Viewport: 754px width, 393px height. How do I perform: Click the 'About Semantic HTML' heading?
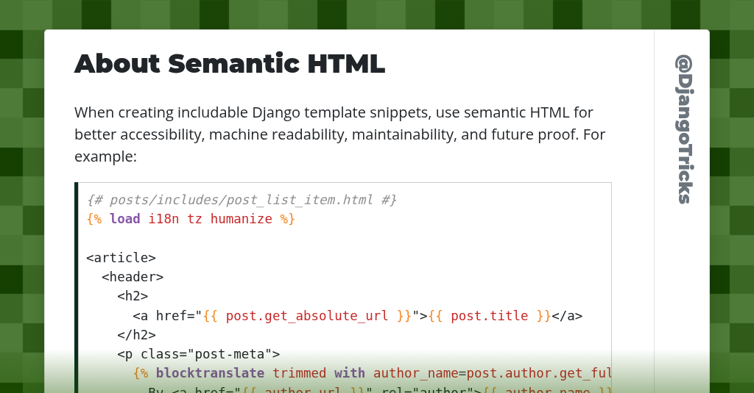pos(230,64)
